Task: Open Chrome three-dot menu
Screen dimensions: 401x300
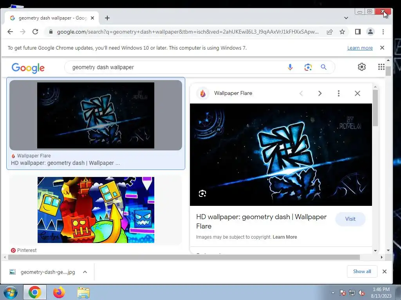Action: coord(383,32)
